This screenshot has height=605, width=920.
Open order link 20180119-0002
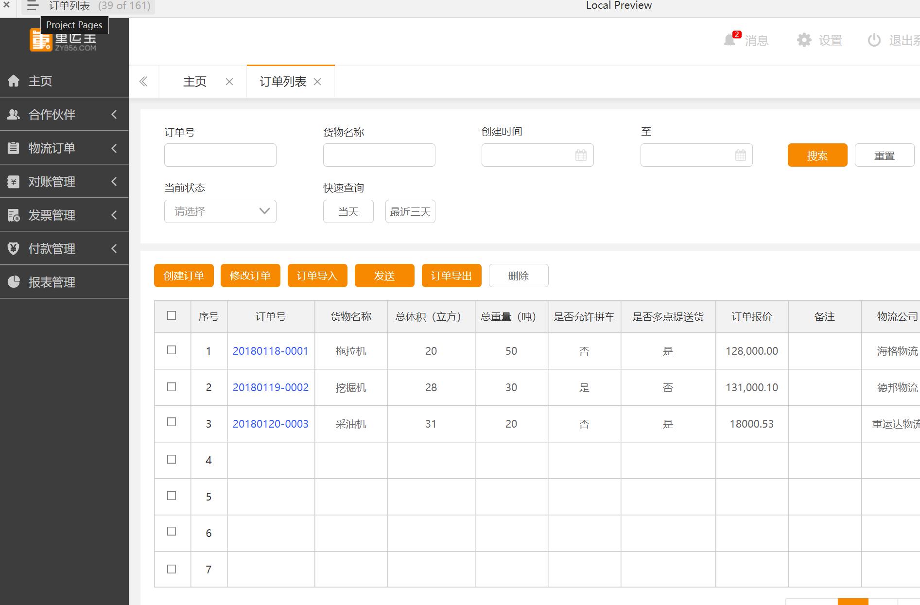tap(271, 387)
